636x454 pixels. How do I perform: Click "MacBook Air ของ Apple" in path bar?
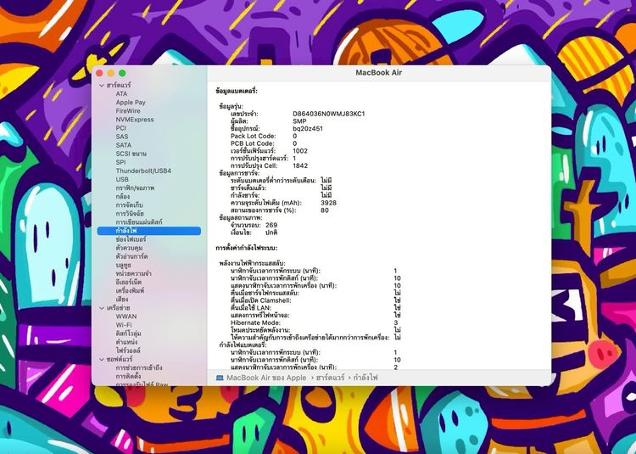pyautogui.click(x=266, y=378)
